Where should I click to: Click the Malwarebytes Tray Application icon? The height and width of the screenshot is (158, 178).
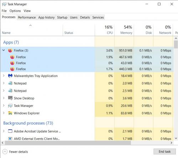[x=10, y=76]
